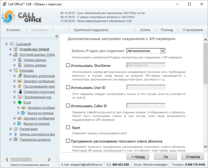
Task: Click the Сценарий tree icon
Action: click(x=12, y=44)
